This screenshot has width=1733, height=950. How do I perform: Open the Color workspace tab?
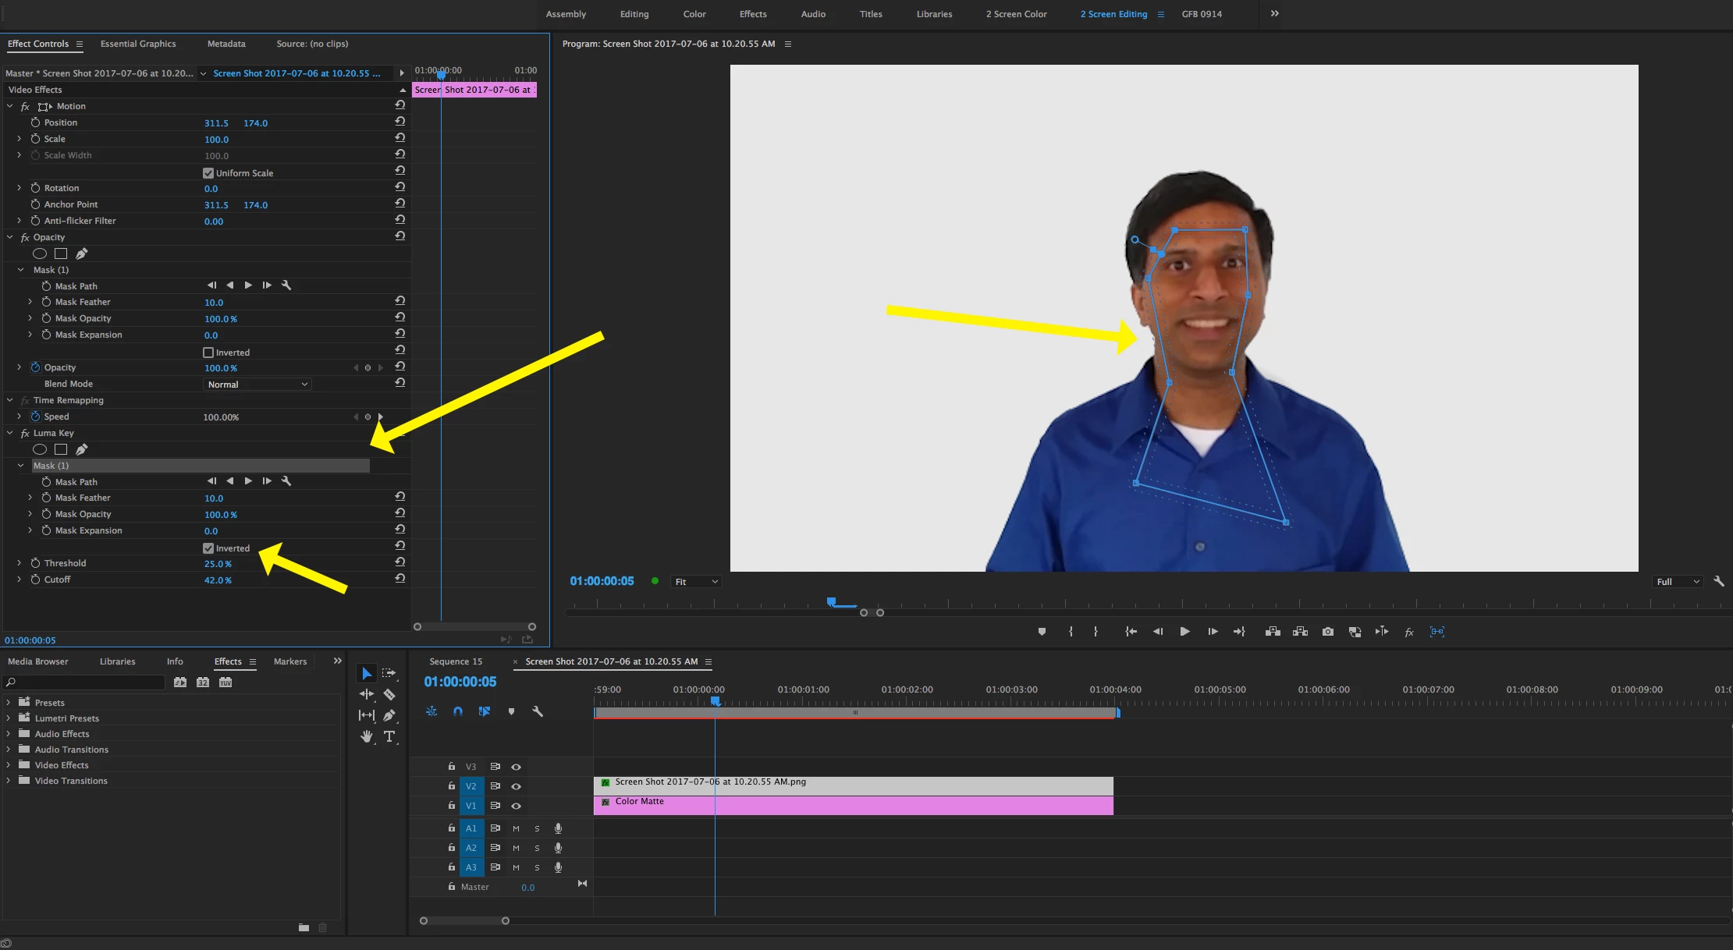pos(694,14)
